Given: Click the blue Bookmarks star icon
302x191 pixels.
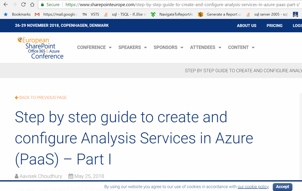Looking at the screenshot, I should (x=6, y=14).
